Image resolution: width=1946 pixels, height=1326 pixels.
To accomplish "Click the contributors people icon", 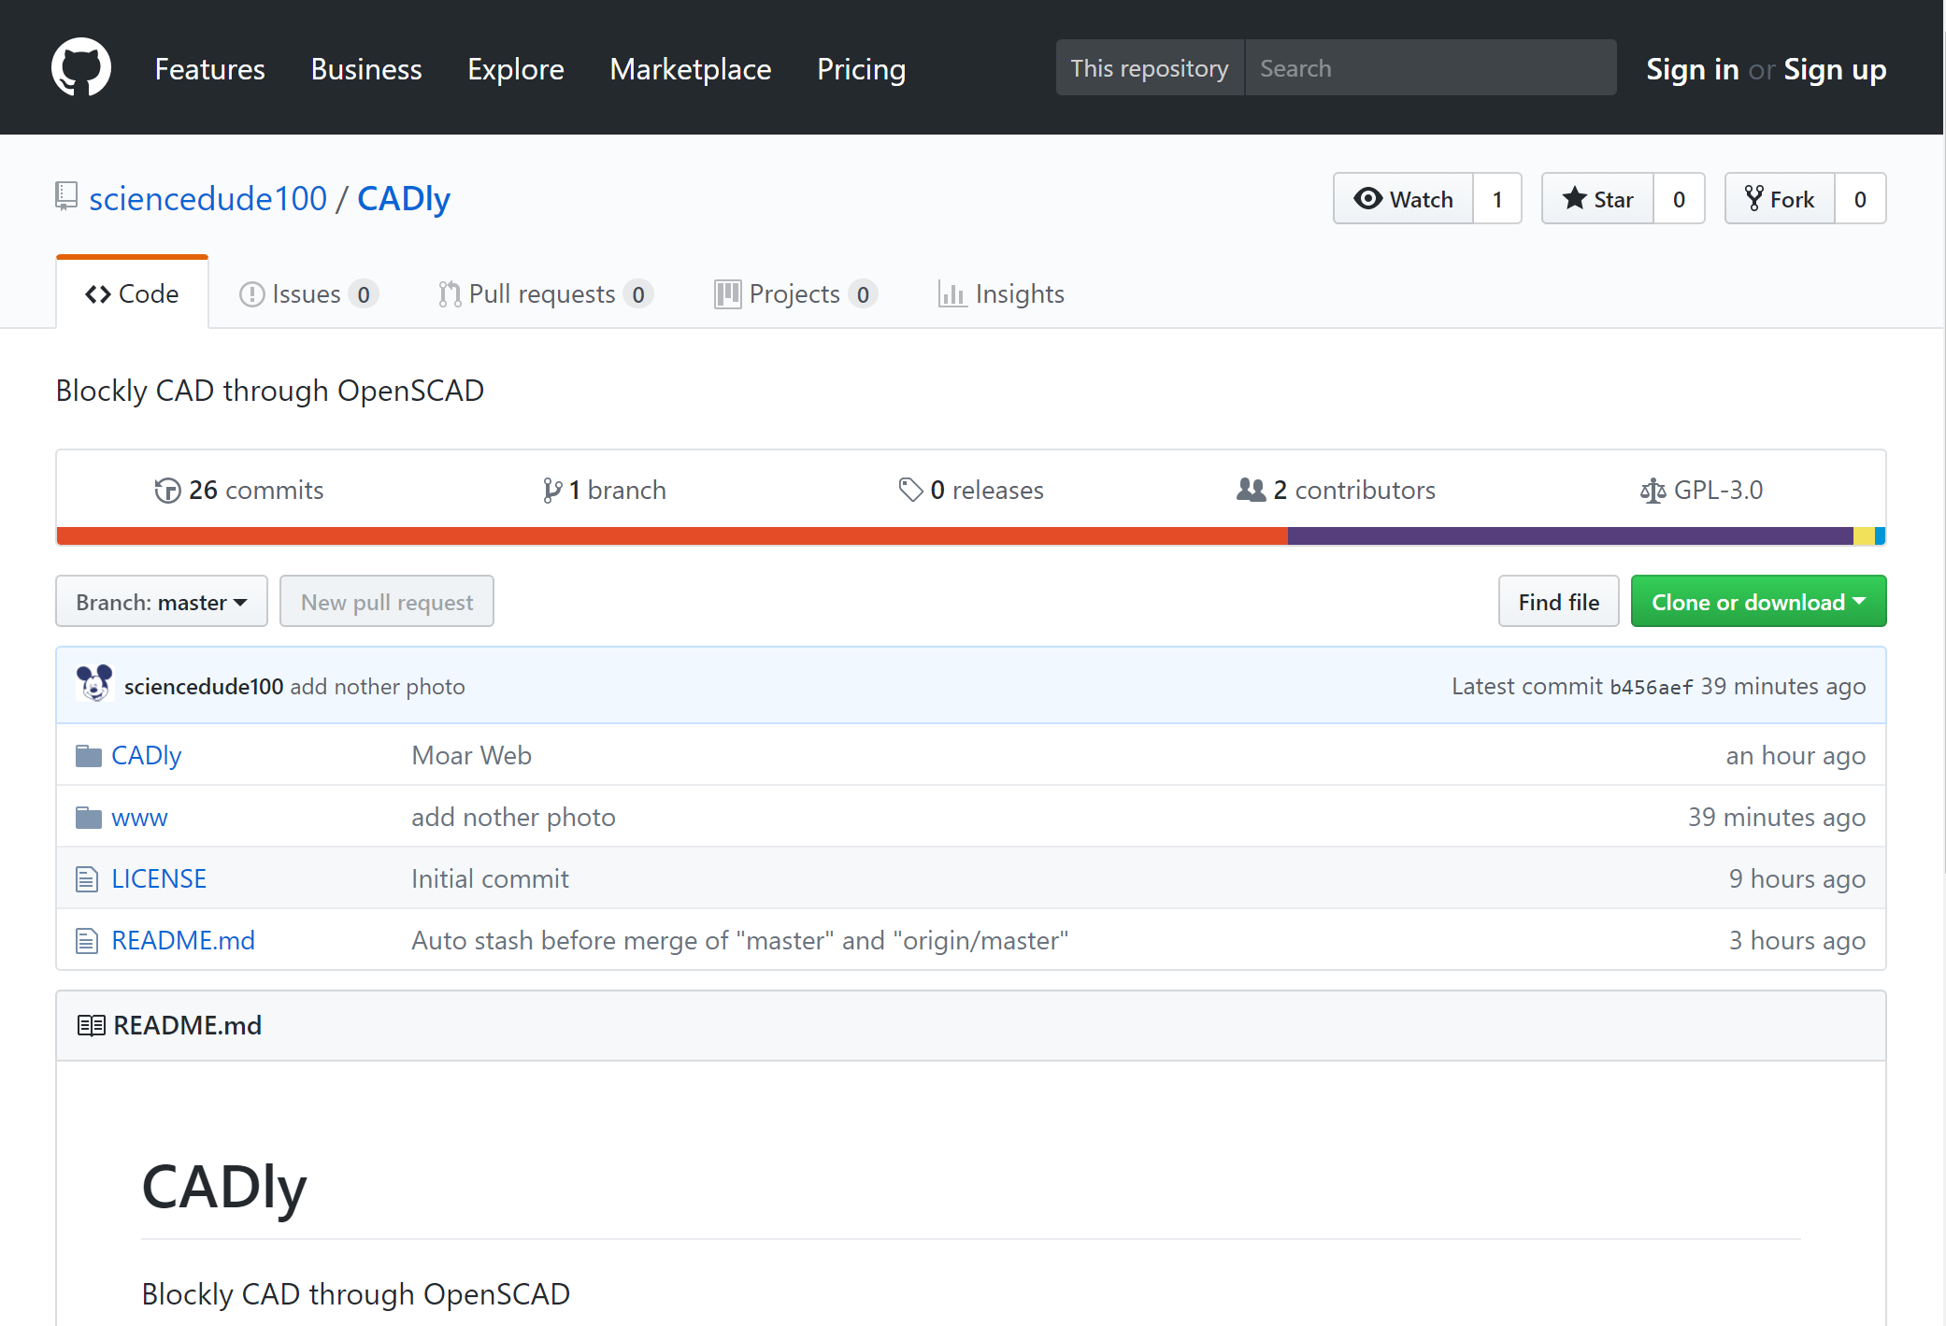I will pyautogui.click(x=1251, y=490).
